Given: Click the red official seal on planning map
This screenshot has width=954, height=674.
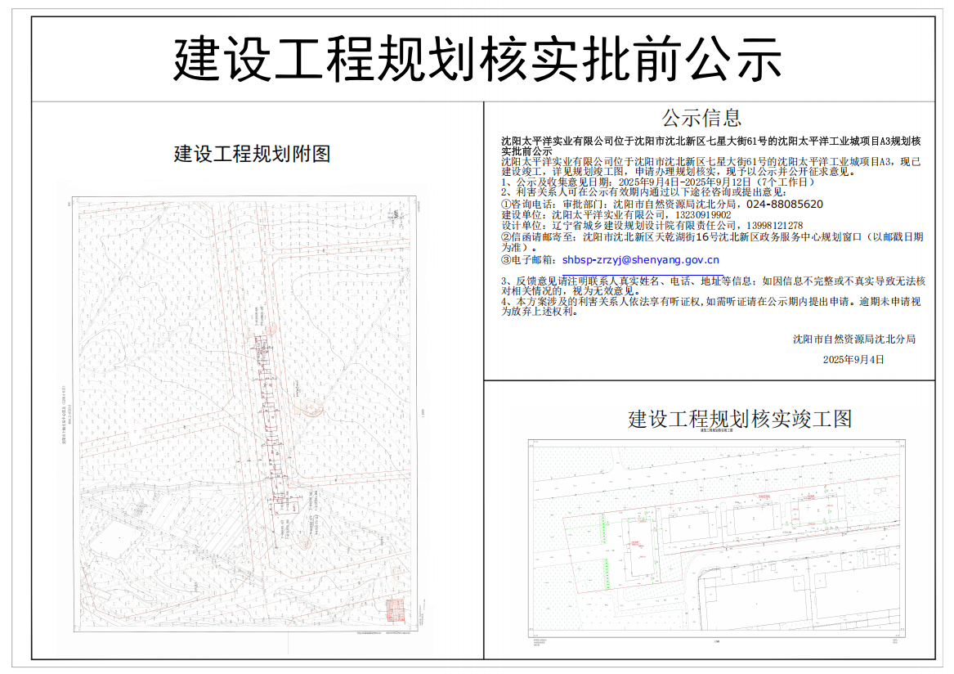Looking at the screenshot, I should (x=395, y=609).
